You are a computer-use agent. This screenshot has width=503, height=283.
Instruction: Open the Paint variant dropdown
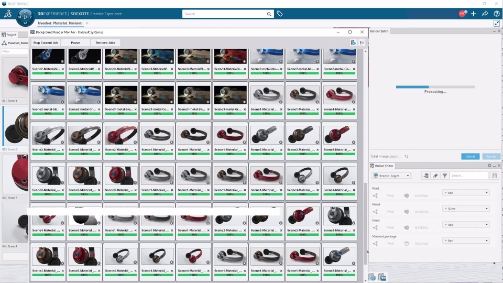[466, 193]
